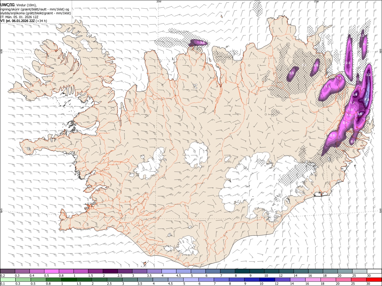
Task: Click the 20W longitude label
Action: (x=159, y=1)
